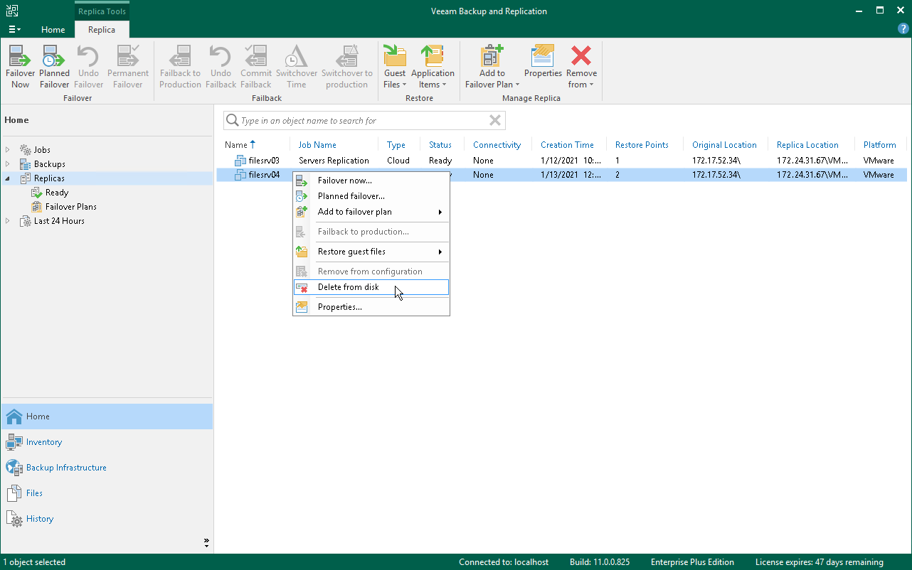Open the help question mark icon
912x570 pixels.
(x=903, y=29)
